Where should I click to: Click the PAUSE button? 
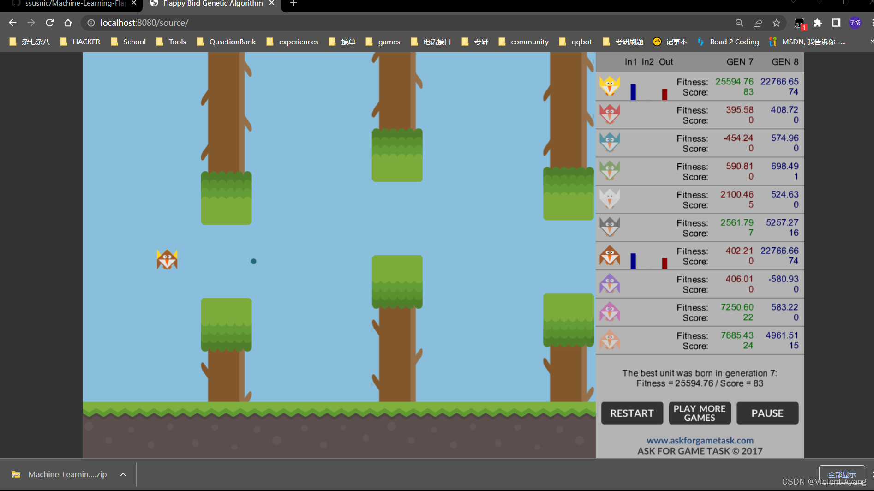[767, 413]
